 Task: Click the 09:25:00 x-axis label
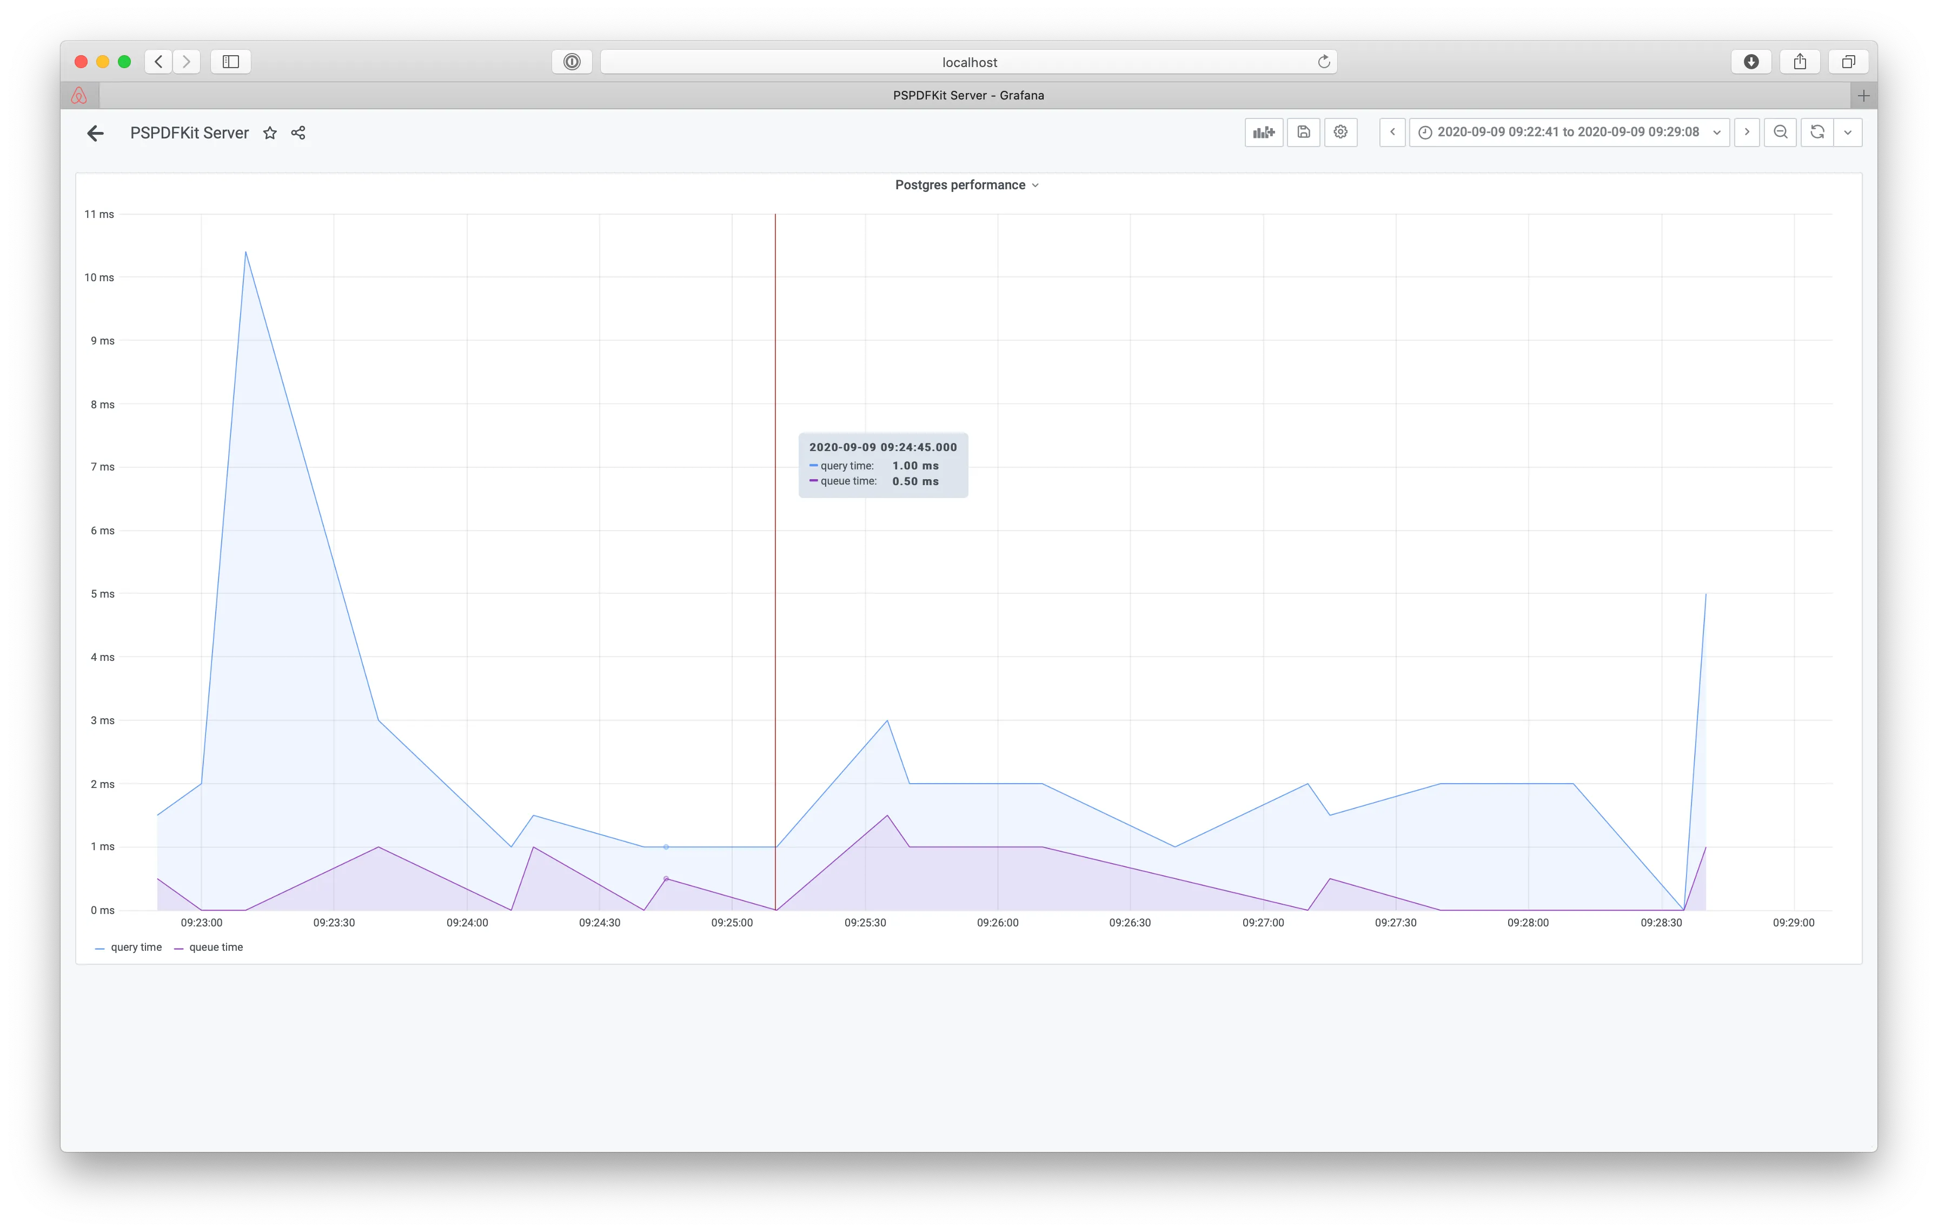click(732, 923)
